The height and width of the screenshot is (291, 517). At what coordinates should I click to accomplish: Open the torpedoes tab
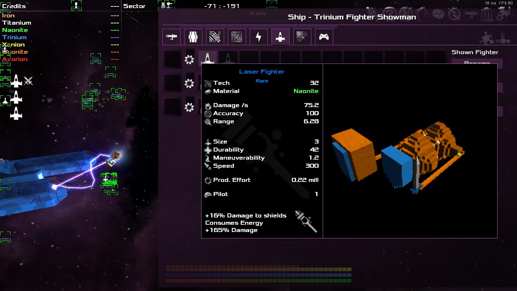(302, 37)
